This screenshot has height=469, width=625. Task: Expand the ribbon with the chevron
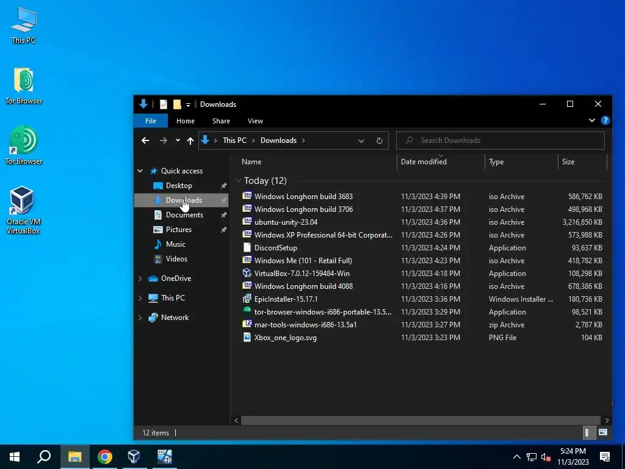pos(592,120)
